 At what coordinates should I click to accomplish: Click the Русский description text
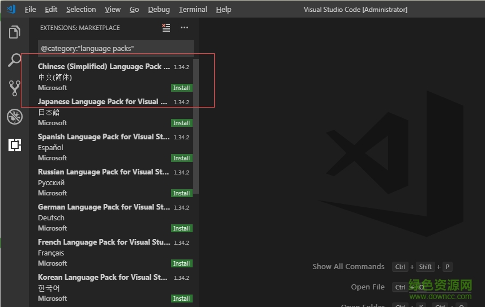click(52, 183)
